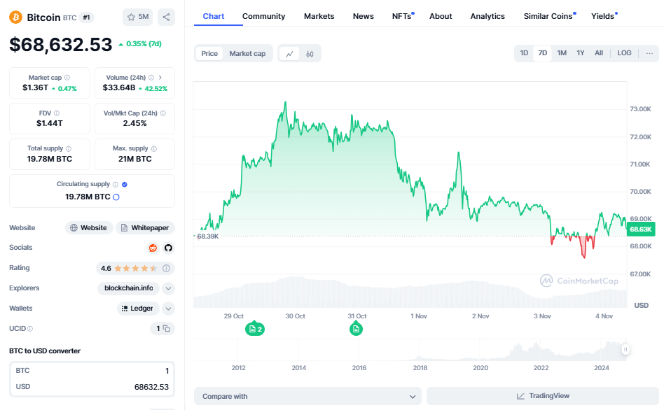Viewport: 664px width, 410px height.
Task: Set chart range to 7D
Action: tap(542, 53)
